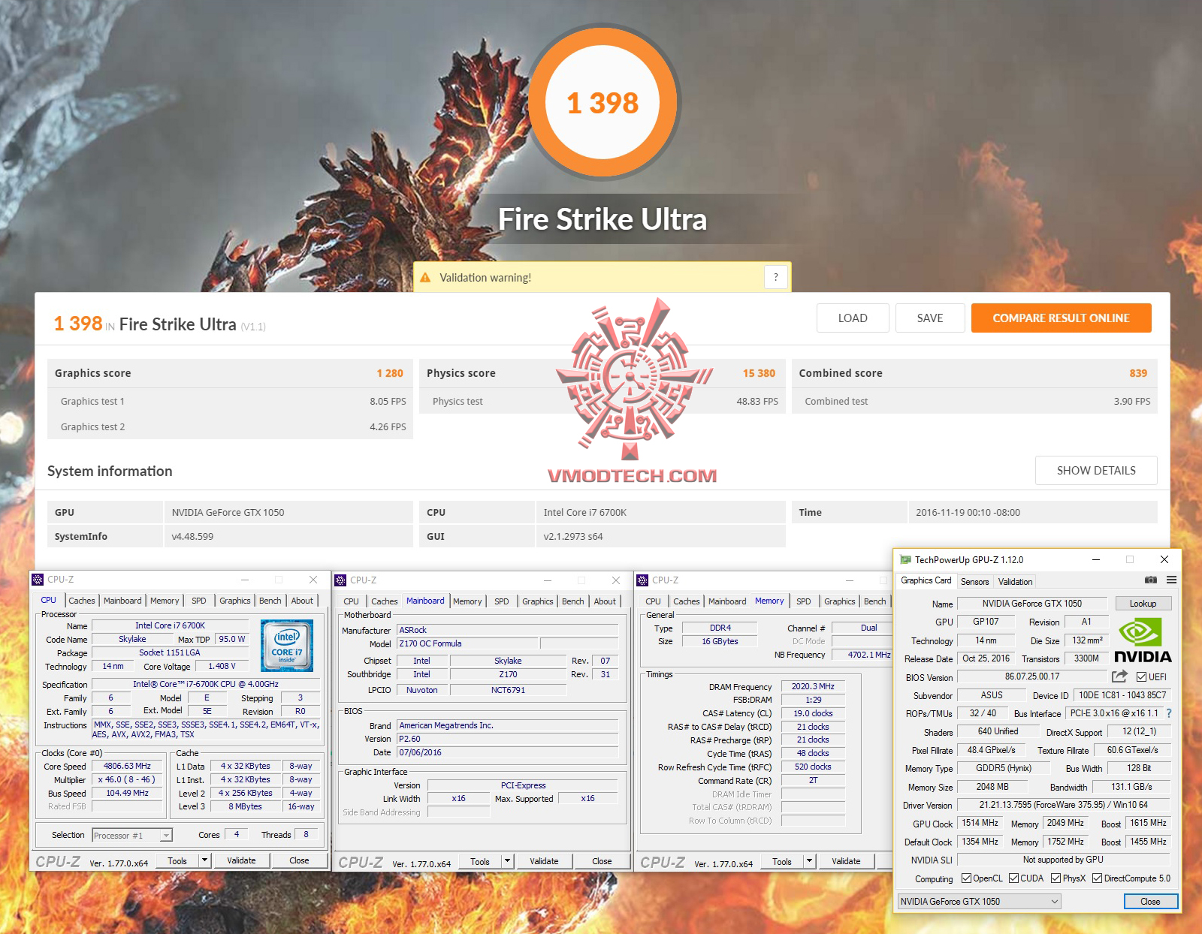Click the app icon of the CPU-tab CPU-Z window
1202x934 pixels.
click(x=38, y=580)
